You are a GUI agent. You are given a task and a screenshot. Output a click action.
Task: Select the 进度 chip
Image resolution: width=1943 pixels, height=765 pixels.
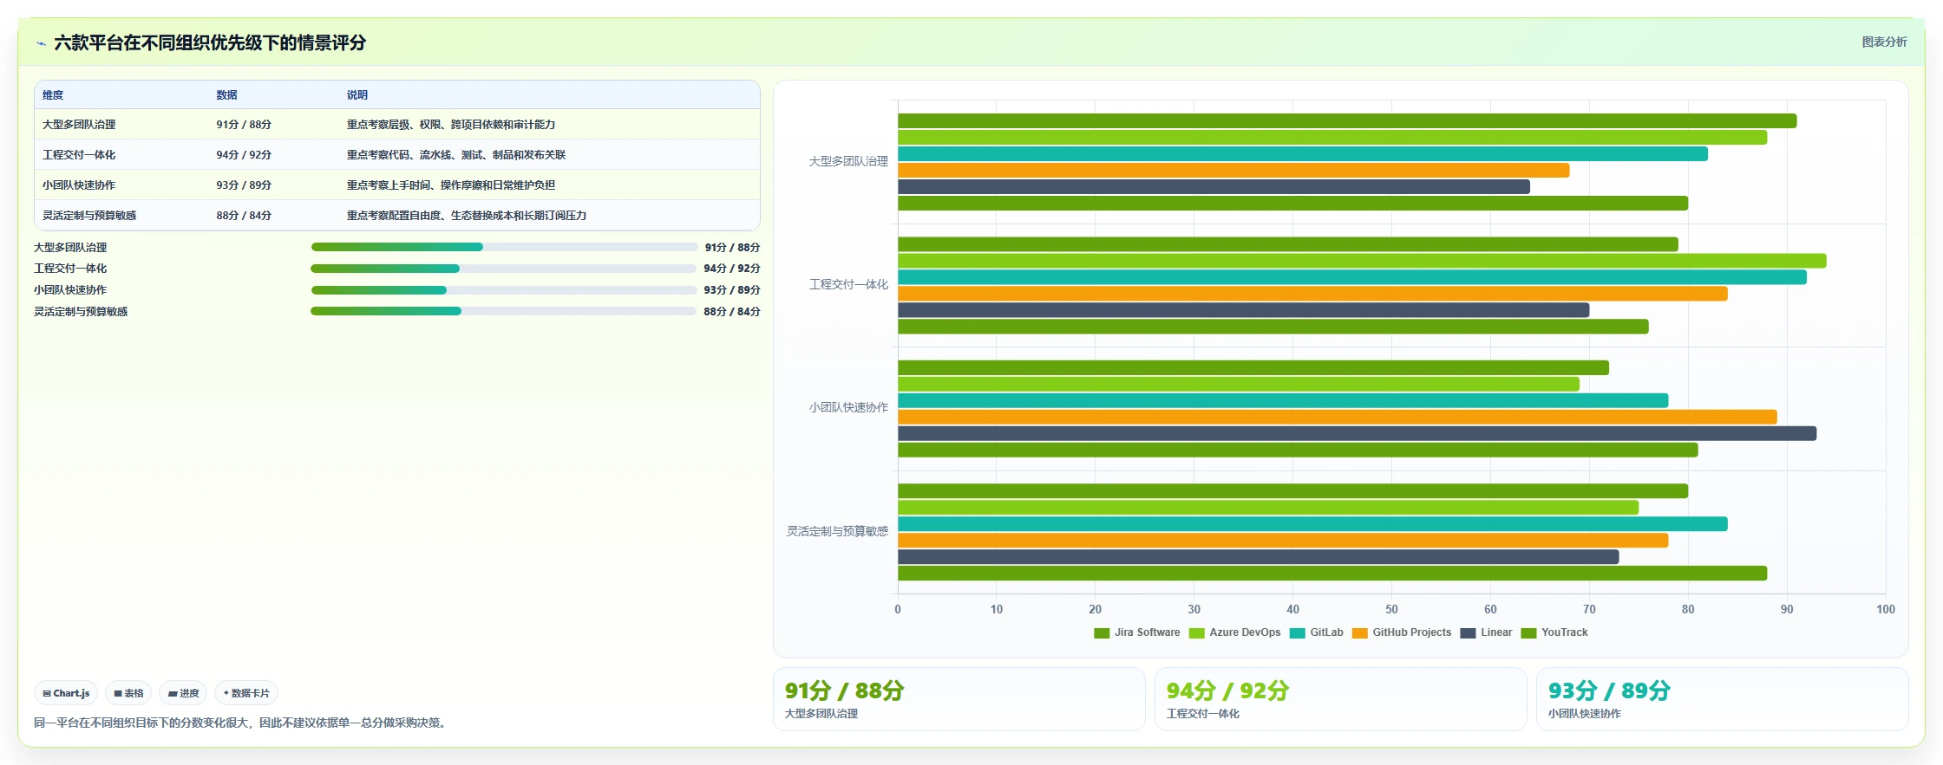183,693
